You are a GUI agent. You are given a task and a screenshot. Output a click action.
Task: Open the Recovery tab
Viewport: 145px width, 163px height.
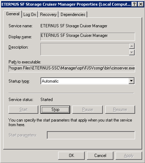48,15
